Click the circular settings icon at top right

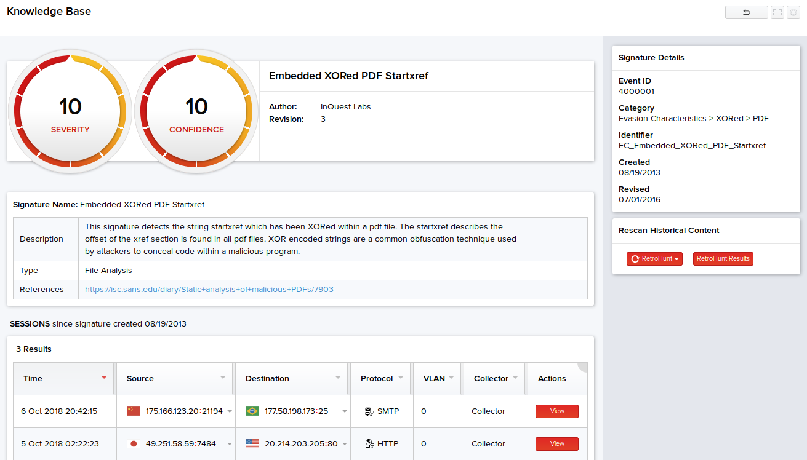pyautogui.click(x=793, y=12)
